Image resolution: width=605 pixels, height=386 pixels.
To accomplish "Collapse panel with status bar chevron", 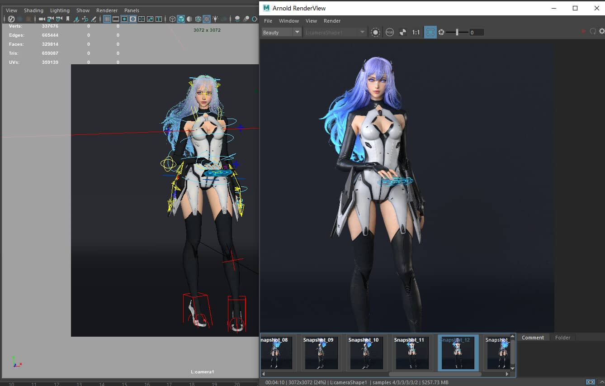I will coord(601,382).
